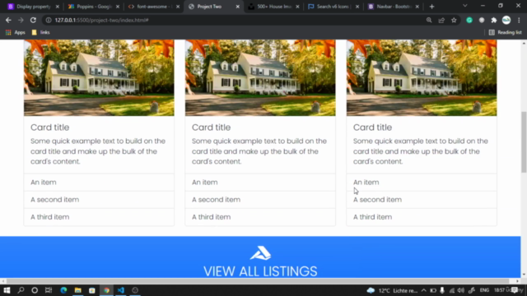Screen dimensions: 527x296
Task: Open the Windows Start menu
Action: tap(7, 290)
